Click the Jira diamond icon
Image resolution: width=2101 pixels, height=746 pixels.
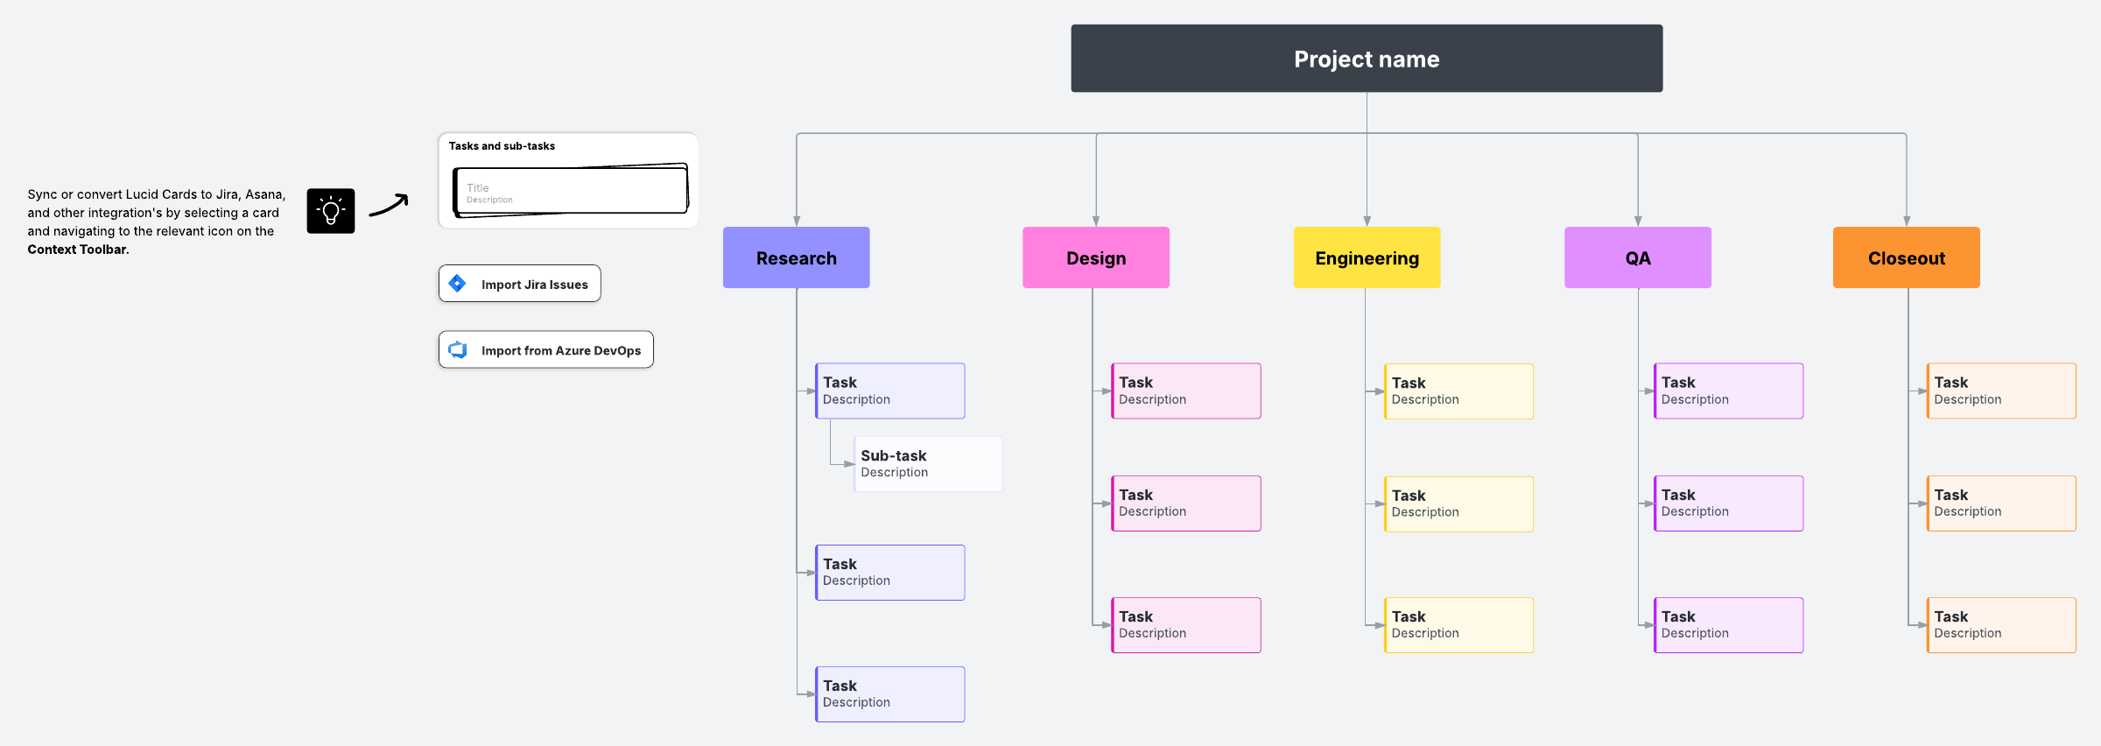(x=457, y=284)
